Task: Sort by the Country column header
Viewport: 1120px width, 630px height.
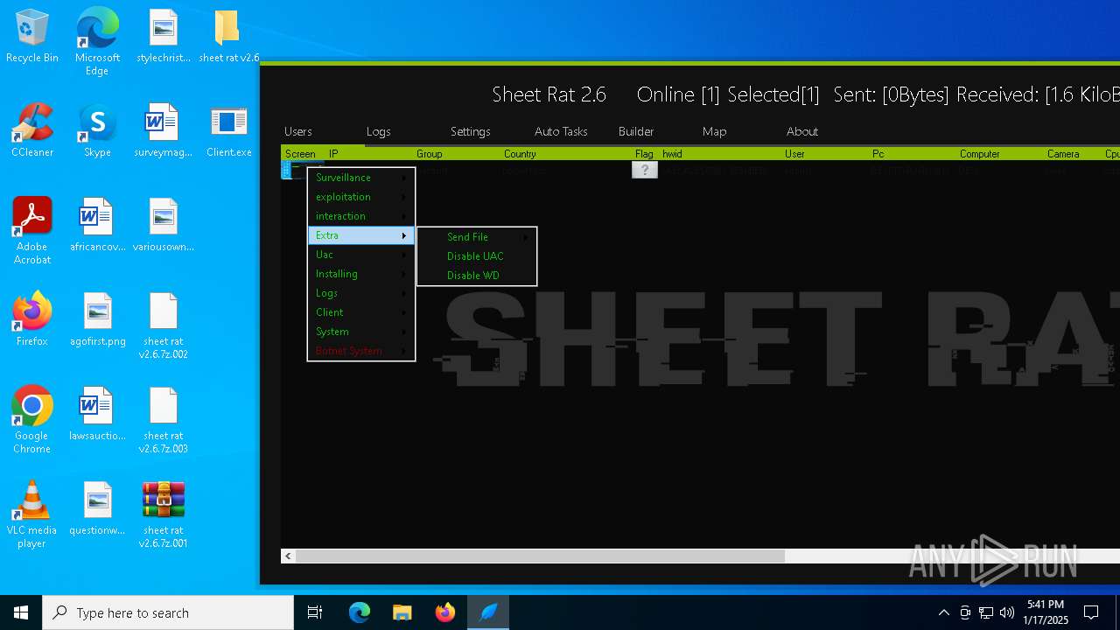Action: point(565,154)
